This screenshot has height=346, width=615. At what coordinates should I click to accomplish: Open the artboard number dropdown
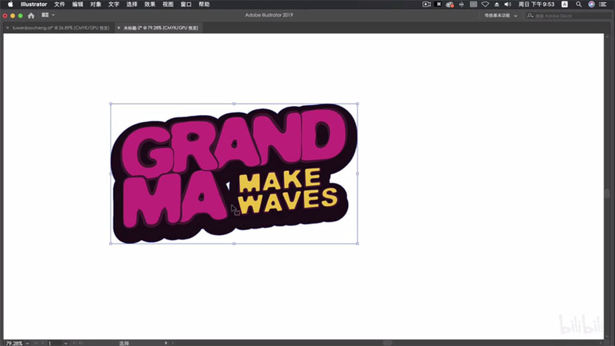point(66,343)
